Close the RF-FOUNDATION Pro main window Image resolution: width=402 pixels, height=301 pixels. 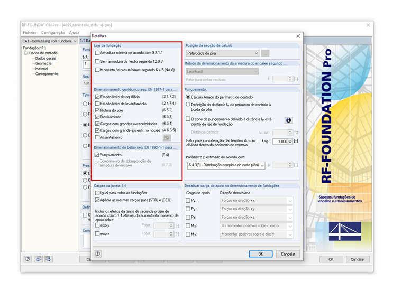(368, 25)
